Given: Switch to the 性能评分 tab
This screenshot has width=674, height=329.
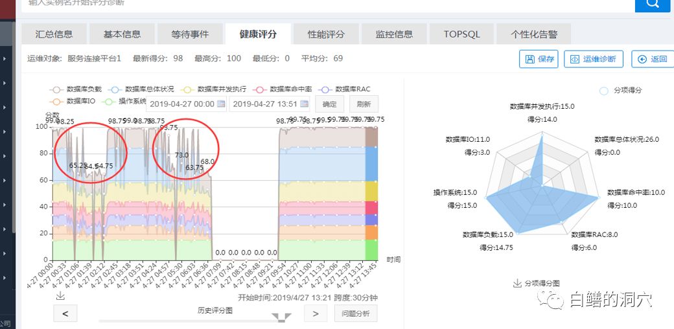Looking at the screenshot, I should 326,34.
